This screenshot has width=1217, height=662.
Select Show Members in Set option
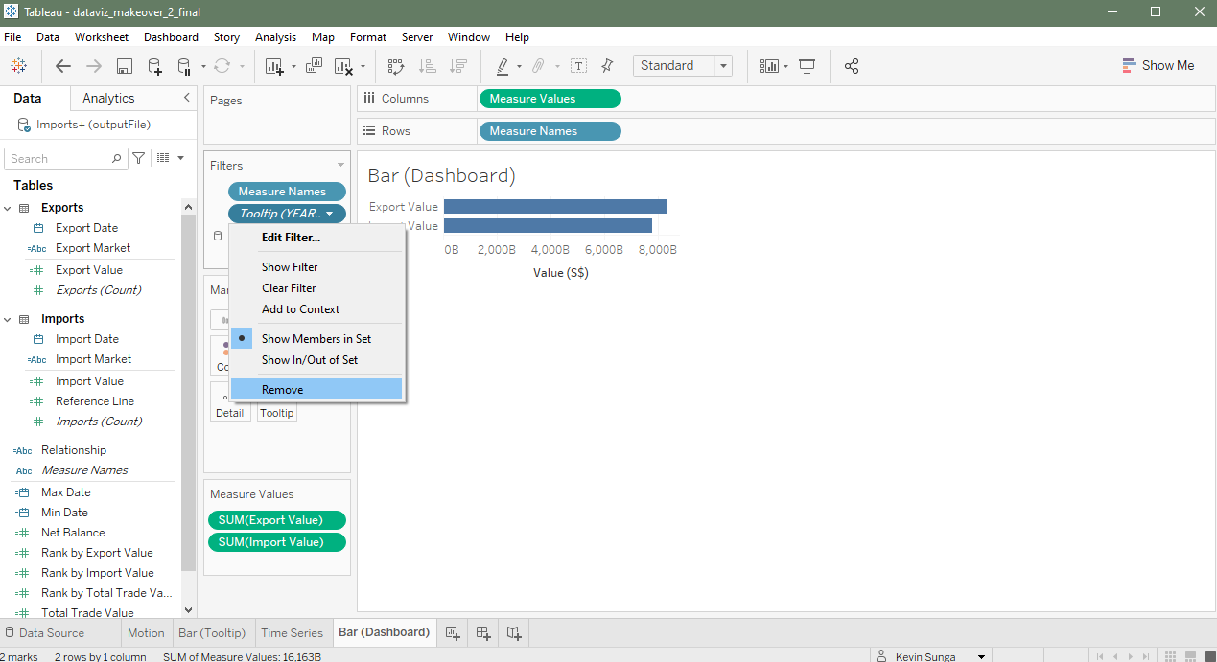tap(316, 339)
